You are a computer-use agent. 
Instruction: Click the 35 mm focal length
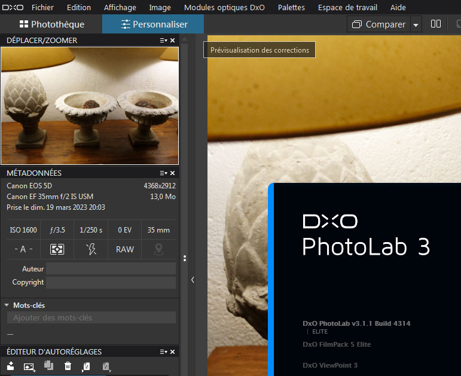click(158, 230)
